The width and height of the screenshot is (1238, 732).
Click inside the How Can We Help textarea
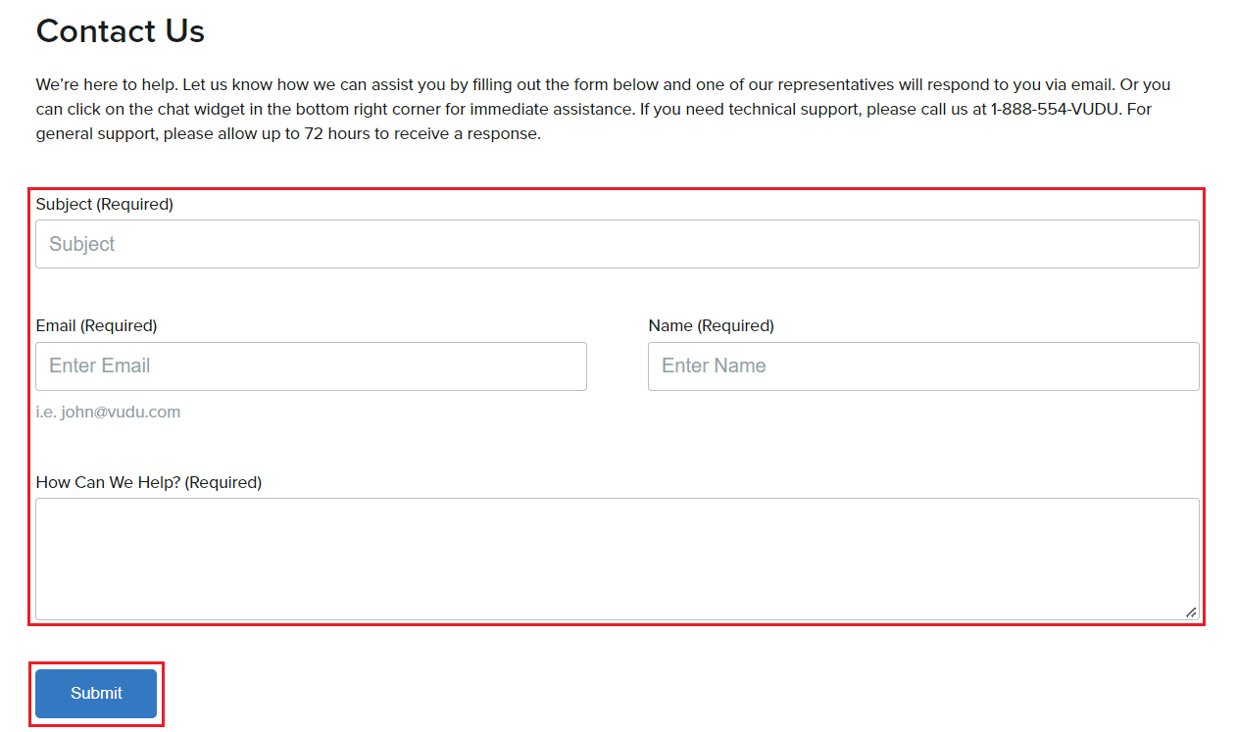[618, 559]
